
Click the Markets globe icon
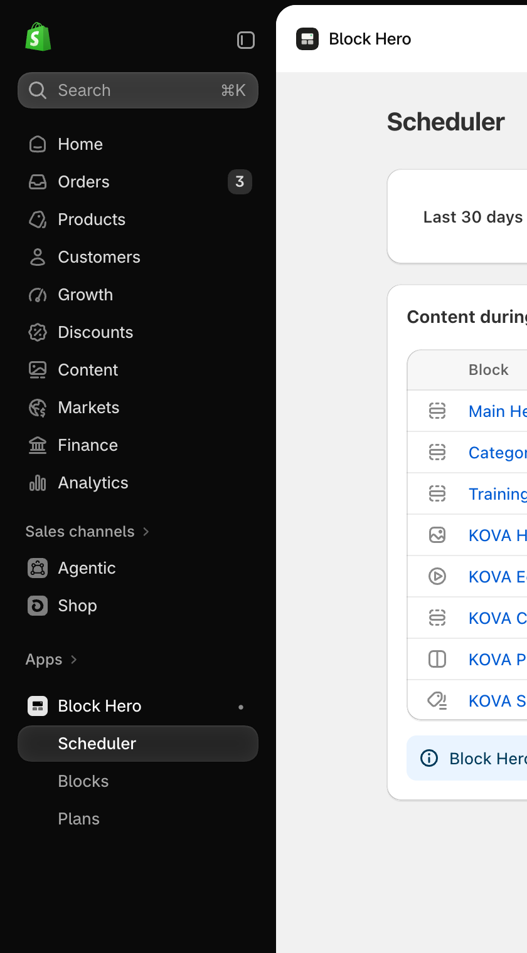click(38, 408)
